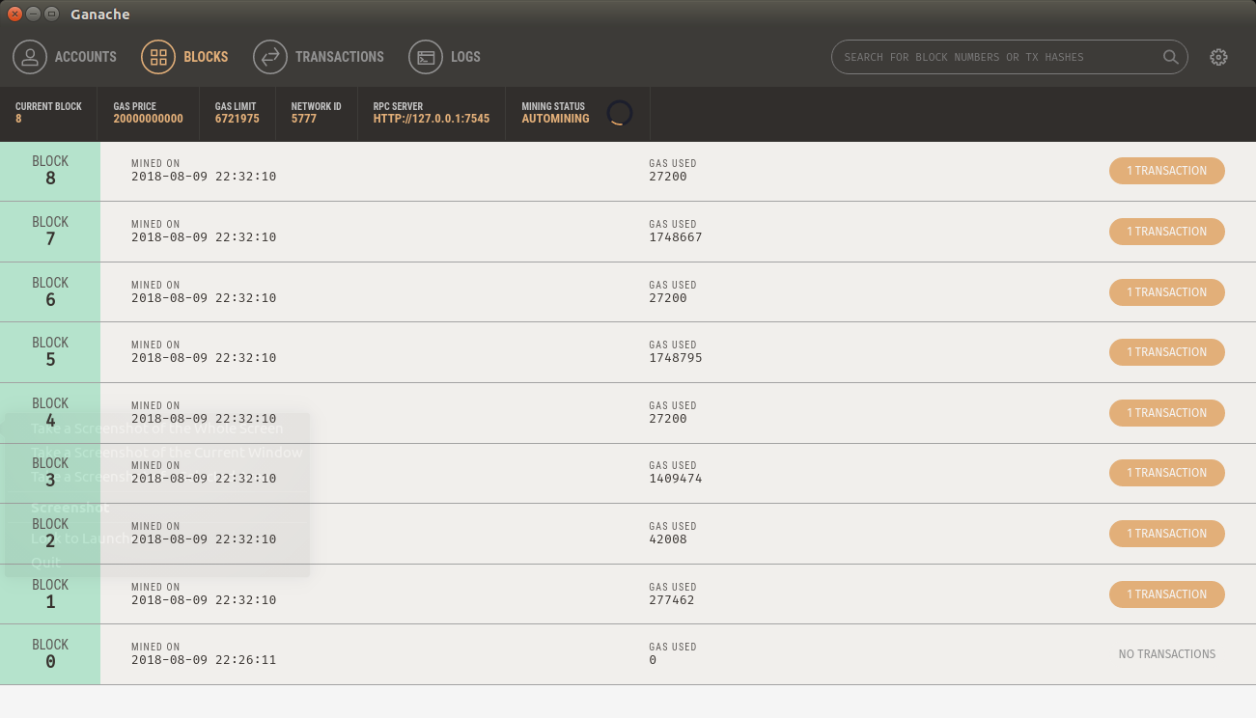Click the Current Block value 8
Viewport: 1256px width, 718px height.
[18, 119]
